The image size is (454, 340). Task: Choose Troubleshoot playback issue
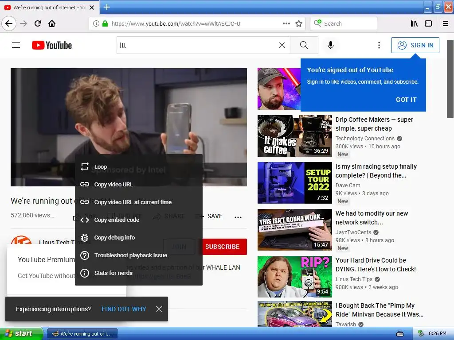click(x=139, y=255)
